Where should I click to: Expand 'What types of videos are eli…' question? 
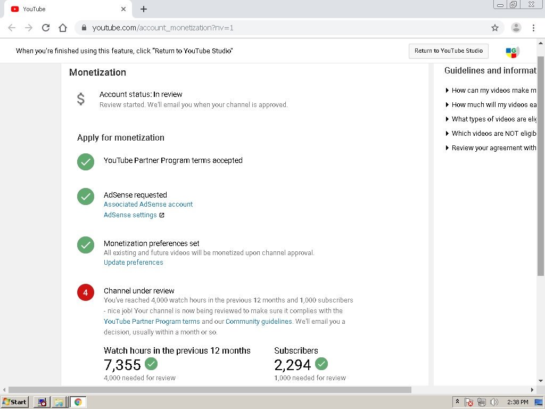pos(491,119)
